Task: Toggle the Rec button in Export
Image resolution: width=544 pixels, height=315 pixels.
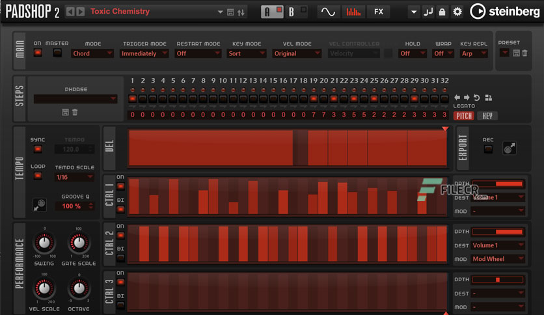Action: click(488, 149)
